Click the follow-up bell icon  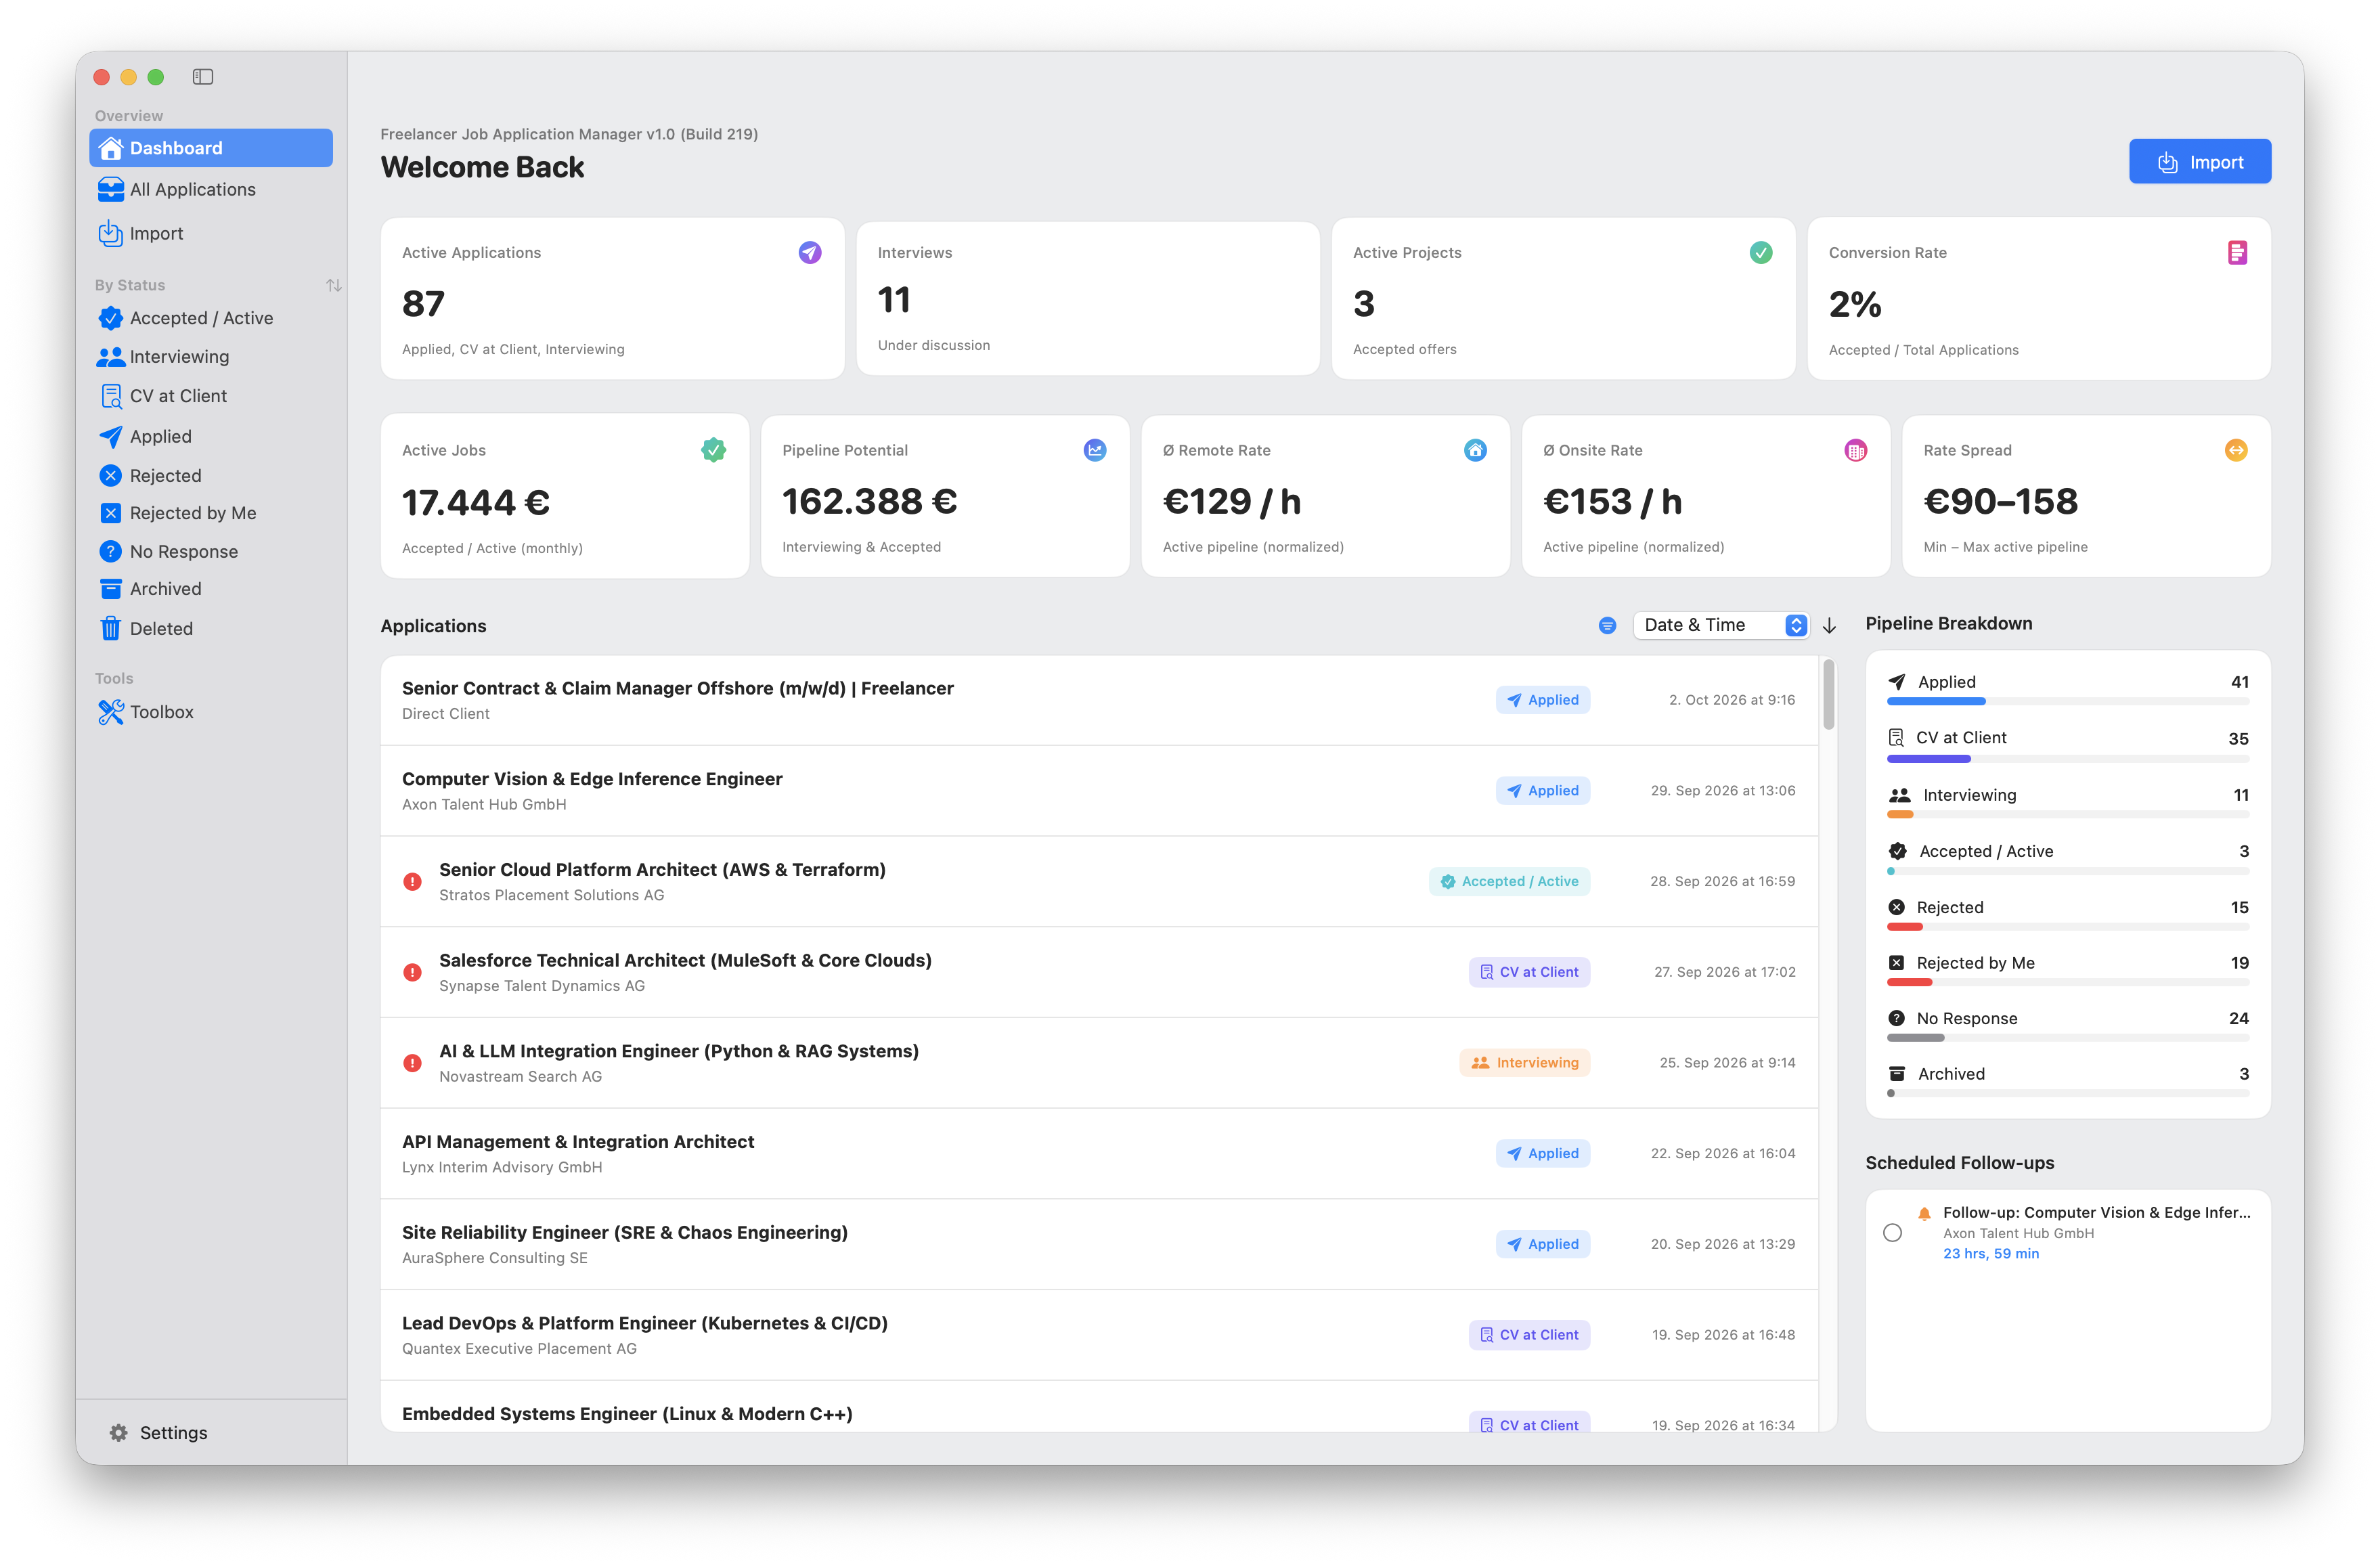pyautogui.click(x=1924, y=1214)
